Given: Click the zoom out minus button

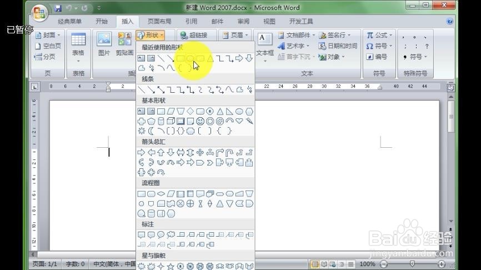Looking at the screenshot, I should click(x=384, y=264).
